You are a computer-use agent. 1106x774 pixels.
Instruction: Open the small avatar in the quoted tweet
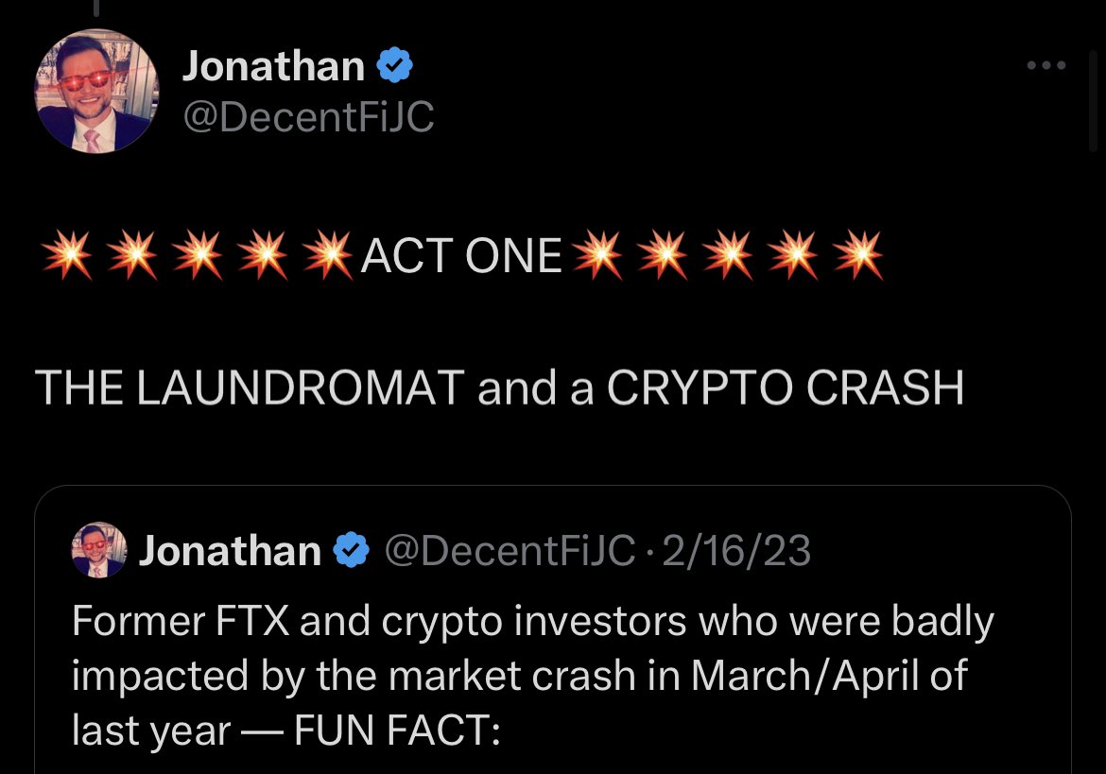99,550
